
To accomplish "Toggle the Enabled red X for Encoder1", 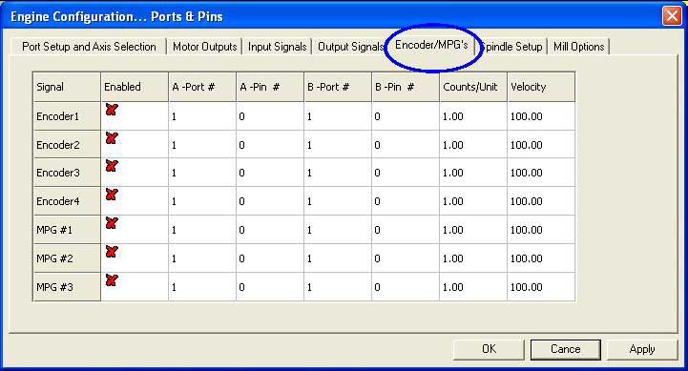I will click(112, 110).
